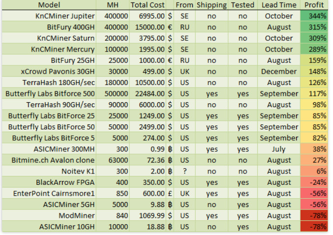Click the EnterPoint Cairnsmore1 cell
Viewport: 333px width, 235px height.
point(49,193)
